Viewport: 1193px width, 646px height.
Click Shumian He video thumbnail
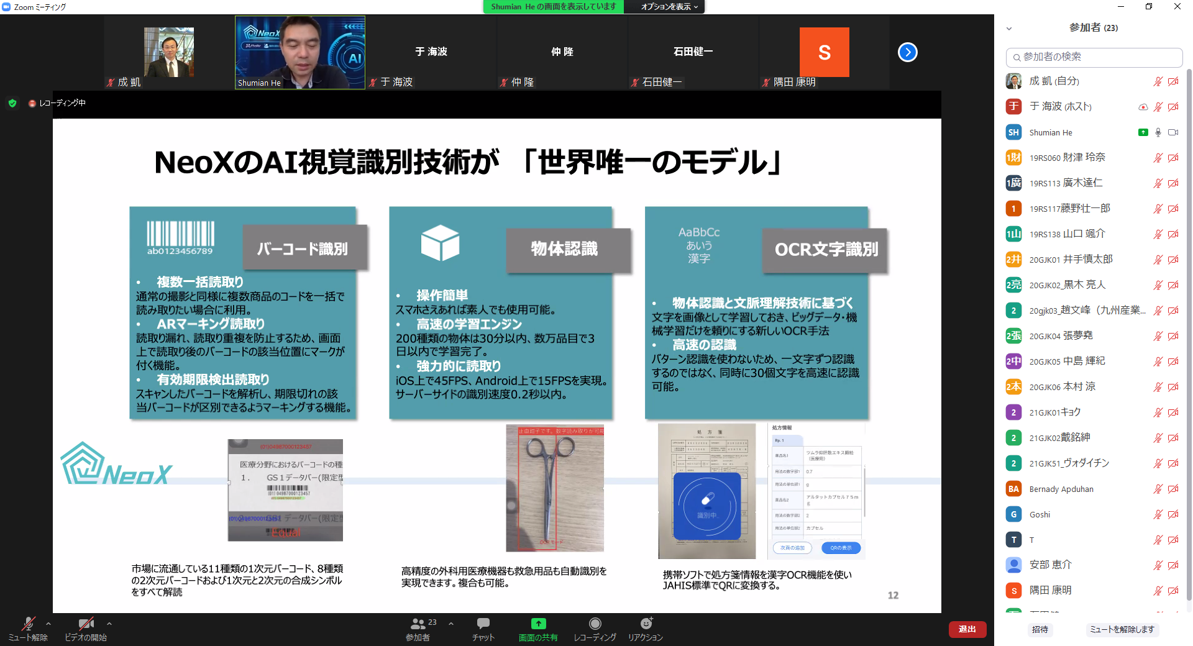[x=300, y=53]
